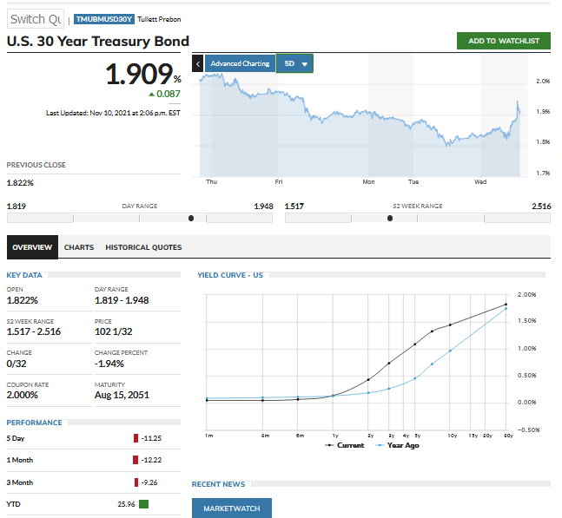Click the Open 1.822% value
This screenshot has height=518, width=562.
coord(23,300)
